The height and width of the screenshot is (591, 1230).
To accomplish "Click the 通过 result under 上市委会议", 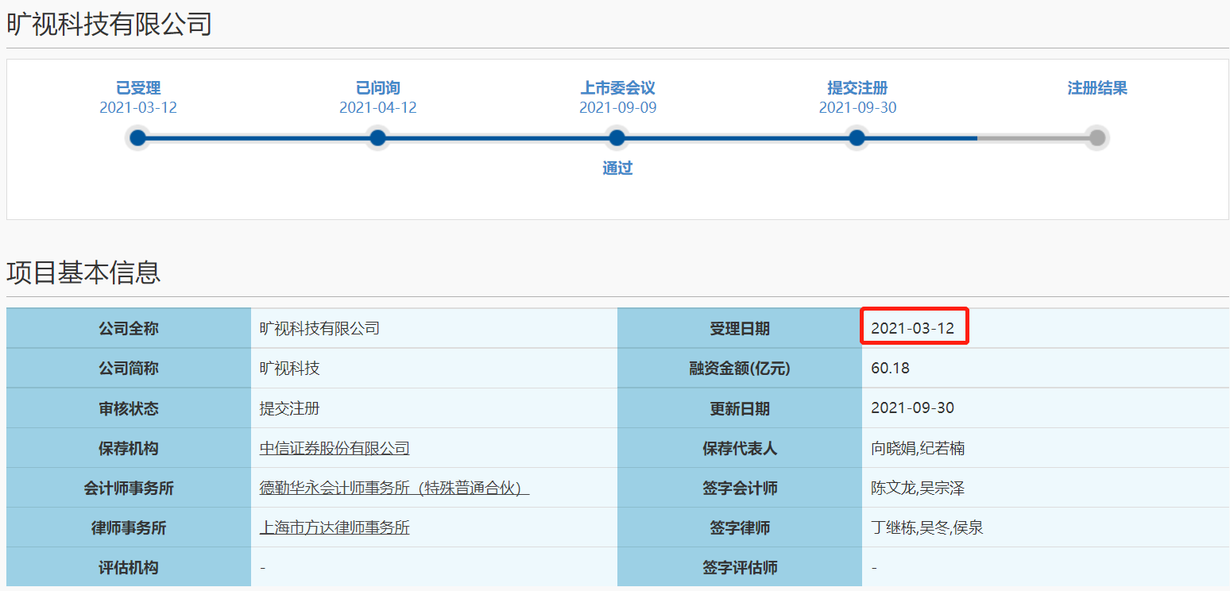I will point(617,168).
